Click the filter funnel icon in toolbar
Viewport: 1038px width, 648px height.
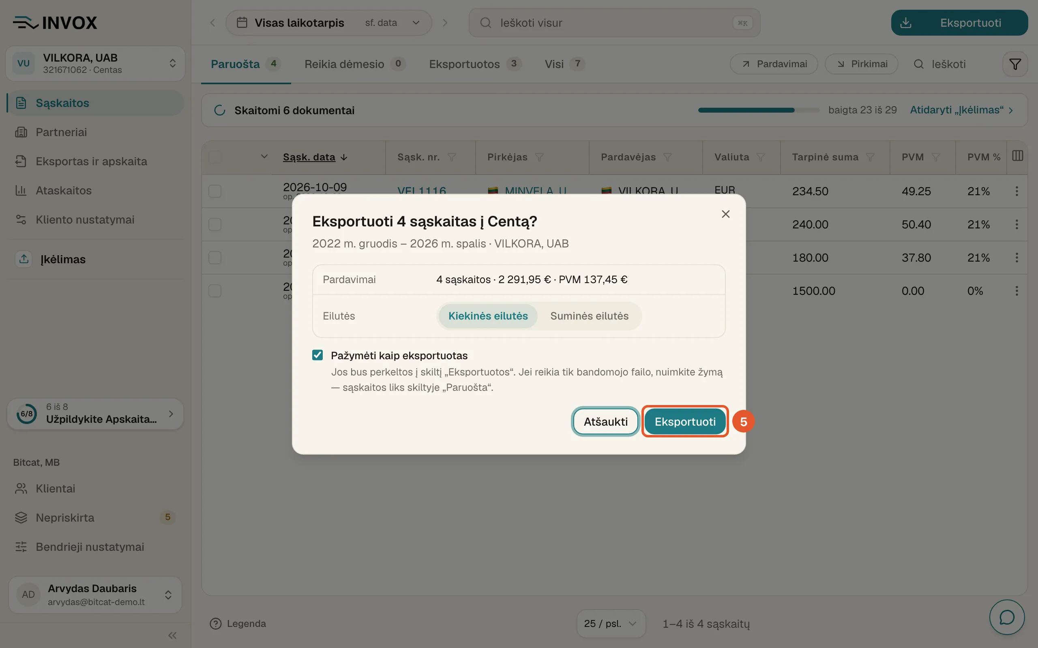click(1015, 64)
